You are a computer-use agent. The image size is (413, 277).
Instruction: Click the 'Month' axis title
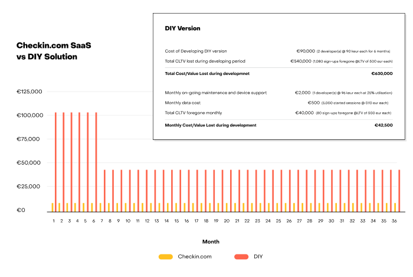click(x=211, y=242)
